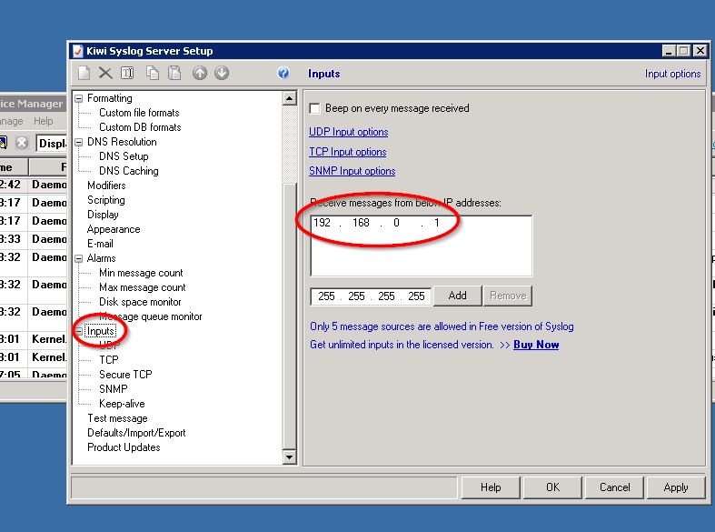Select the Inputs tree label
This screenshot has height=532, width=715.
[100, 331]
